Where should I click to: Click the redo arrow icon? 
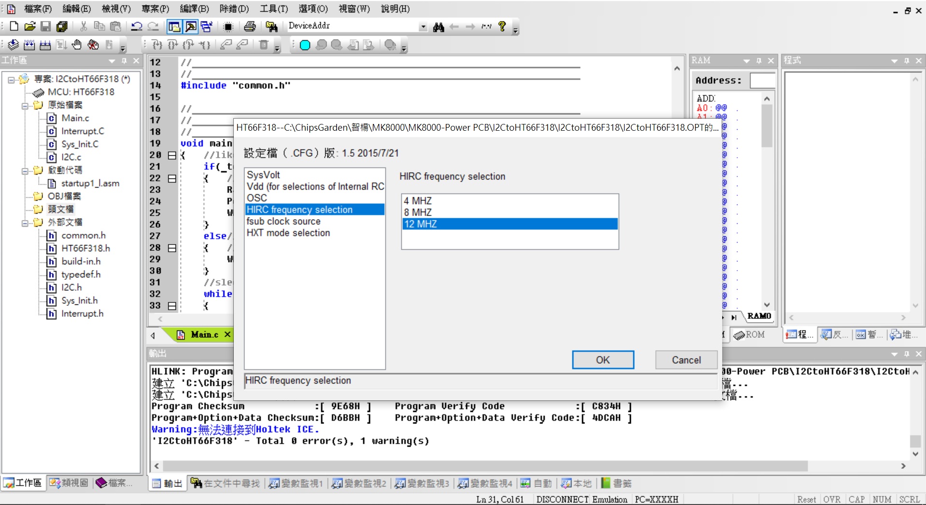pos(153,26)
